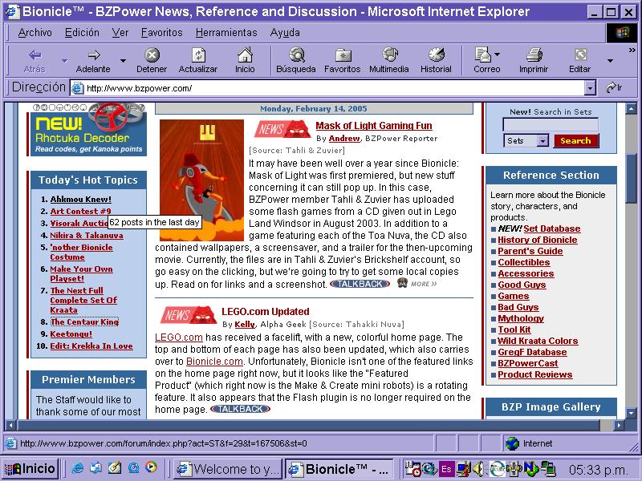Open The Centaur King topic
Screen dimensions: 642x481
[84, 322]
